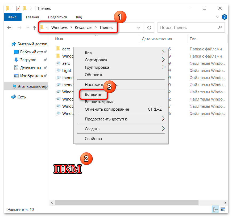Open the Customize Quick Access Toolbar arrow

(31, 9)
